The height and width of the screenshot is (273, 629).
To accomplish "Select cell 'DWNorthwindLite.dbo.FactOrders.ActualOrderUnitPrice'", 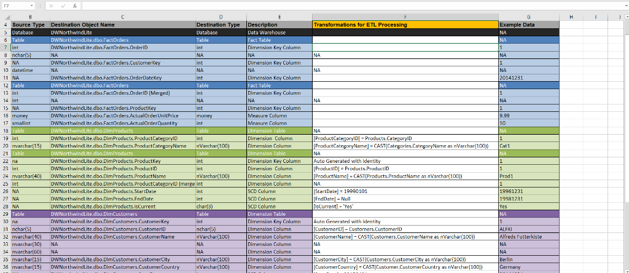I will (123, 116).
